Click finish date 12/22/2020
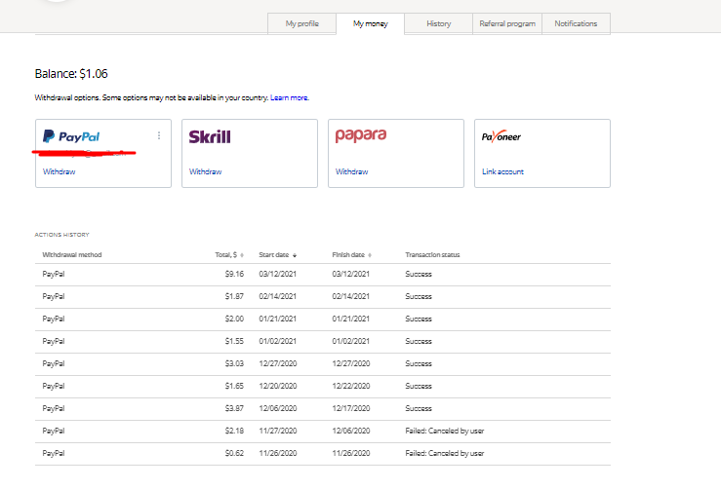This screenshot has width=721, height=489. click(x=351, y=386)
